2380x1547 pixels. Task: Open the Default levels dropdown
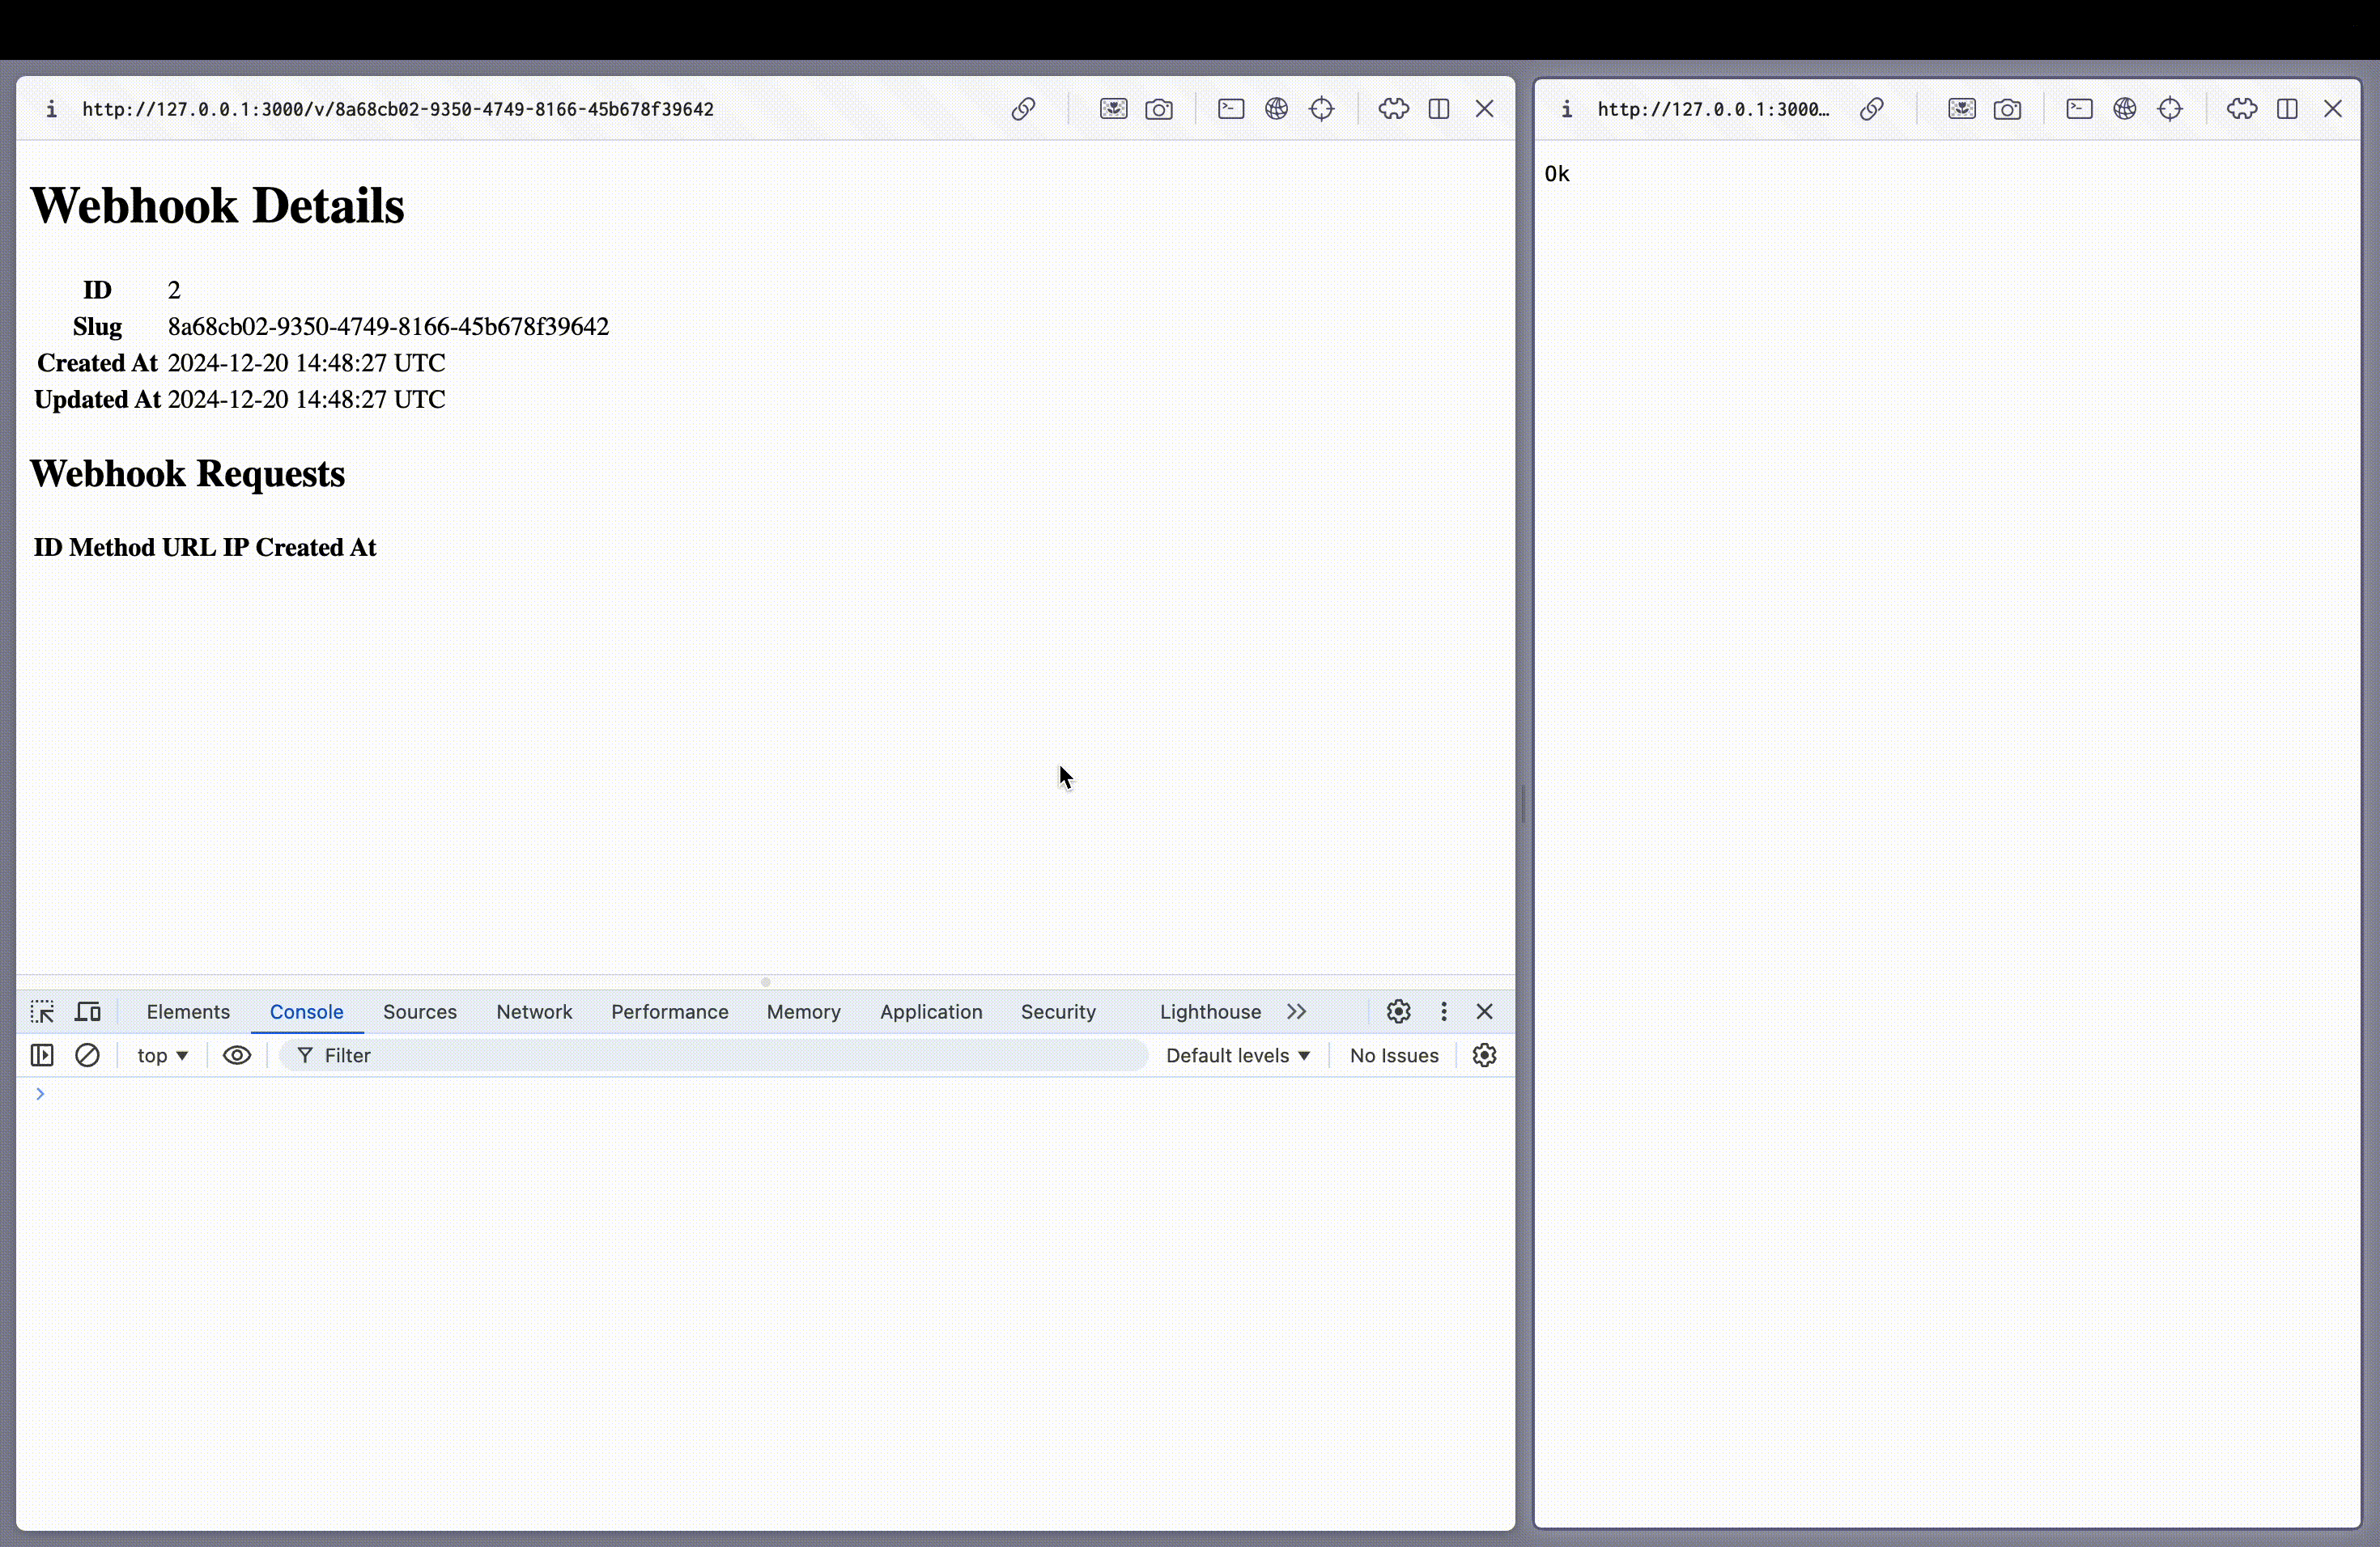[1238, 1055]
